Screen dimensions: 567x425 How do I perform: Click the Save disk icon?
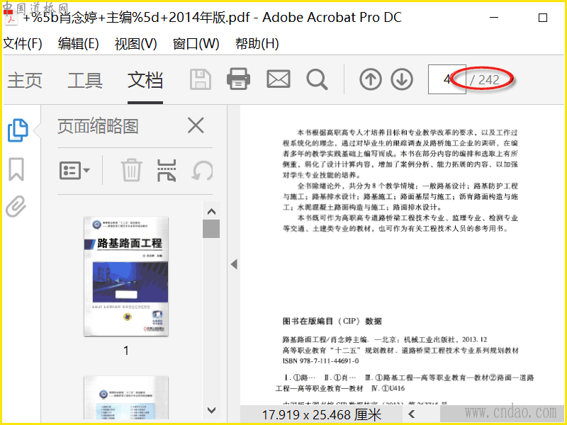[x=201, y=79]
